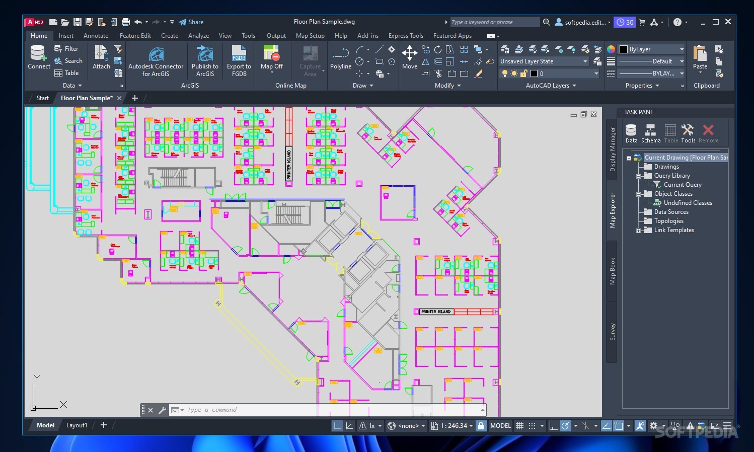Click Publish to ArcGIS button
This screenshot has width=754, height=452.
click(x=205, y=61)
